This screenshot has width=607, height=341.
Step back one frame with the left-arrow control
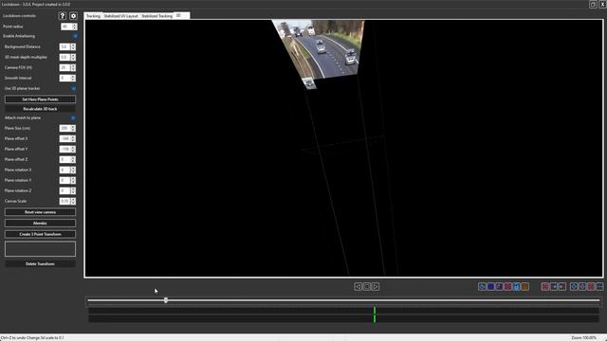point(358,286)
